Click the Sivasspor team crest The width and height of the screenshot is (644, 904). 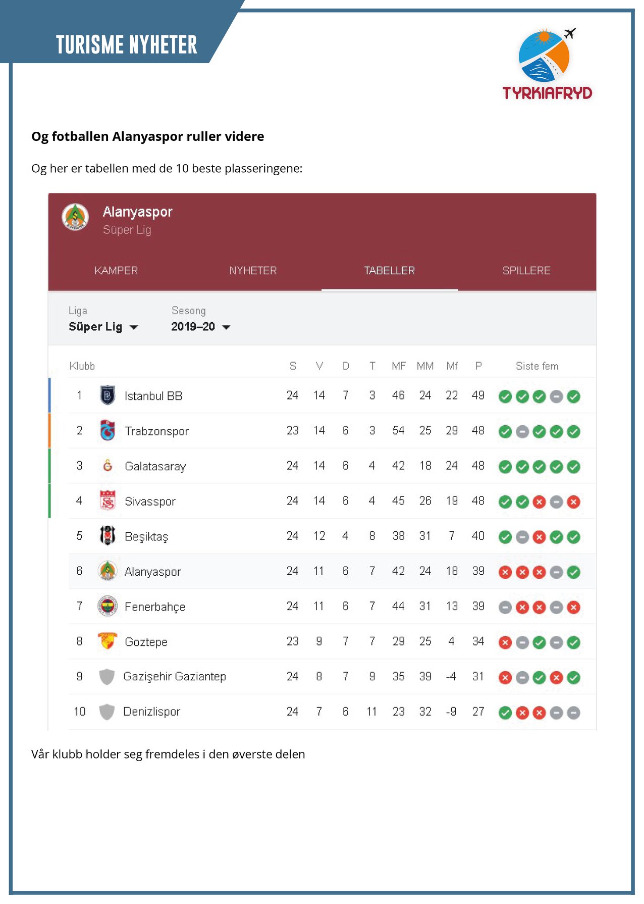107,500
